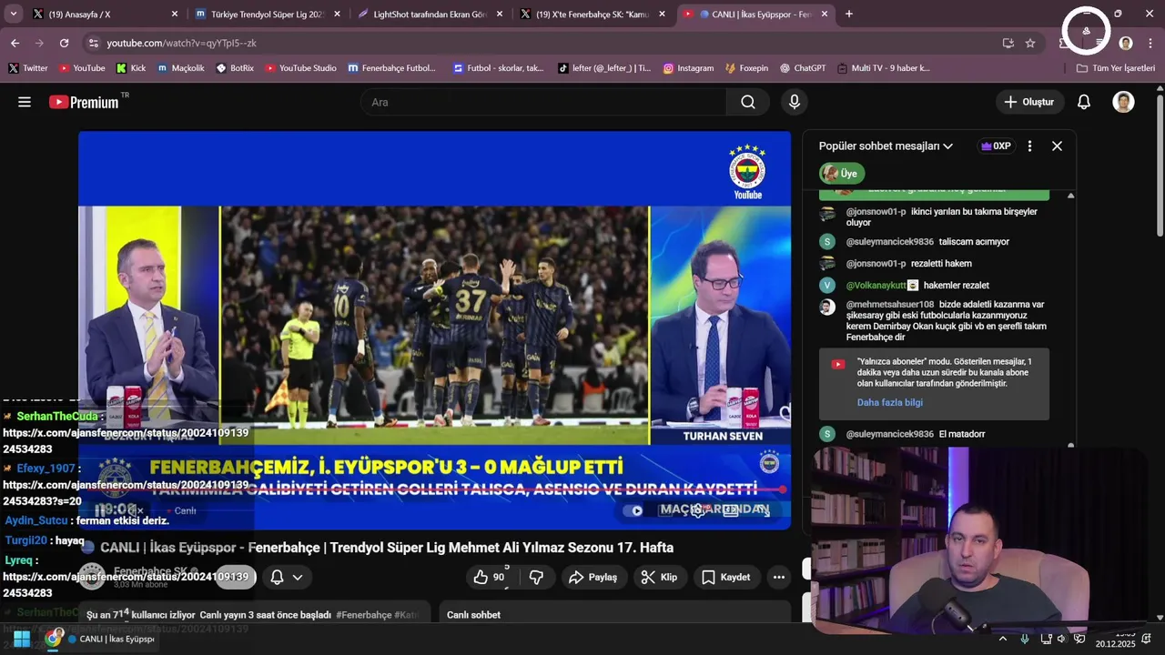Open the Foxepin bookmark
Screen dimensions: 1165x655
click(746, 68)
